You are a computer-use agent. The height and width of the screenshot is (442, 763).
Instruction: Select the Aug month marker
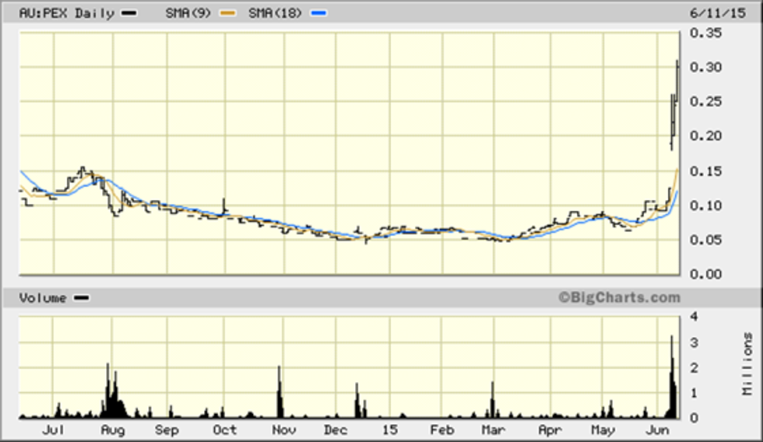114,430
